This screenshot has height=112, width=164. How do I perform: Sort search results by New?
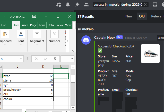click(x=129, y=16)
